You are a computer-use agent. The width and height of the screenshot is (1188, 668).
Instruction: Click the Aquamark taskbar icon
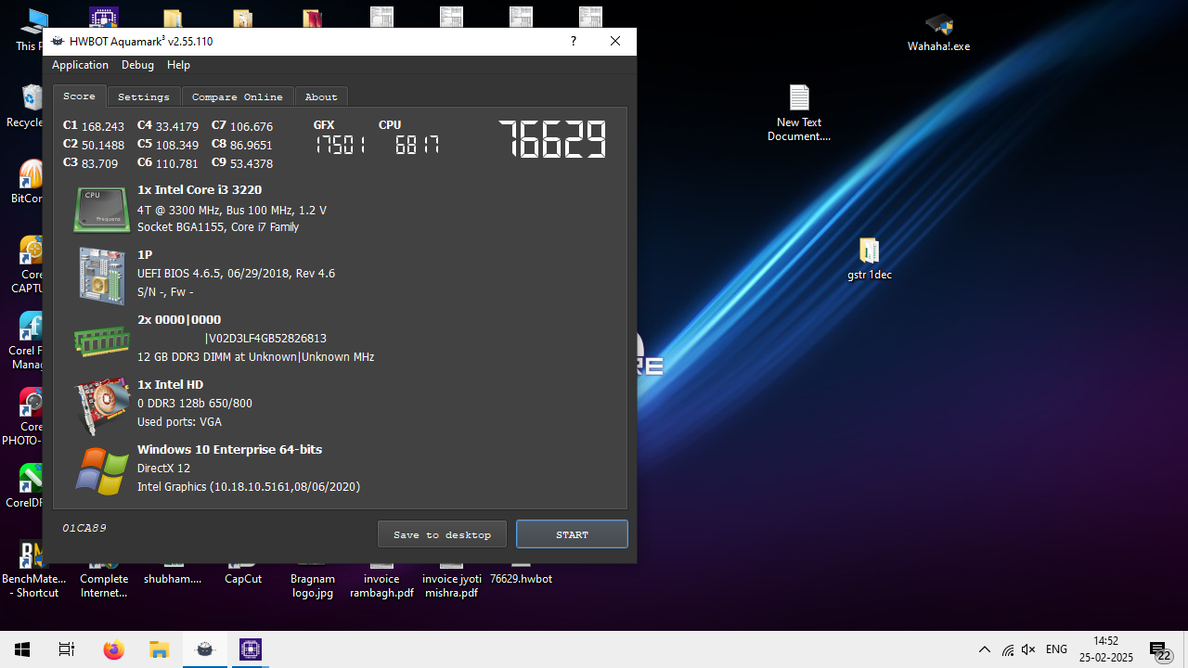tap(205, 649)
